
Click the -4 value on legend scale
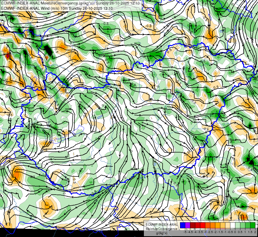[195, 232]
